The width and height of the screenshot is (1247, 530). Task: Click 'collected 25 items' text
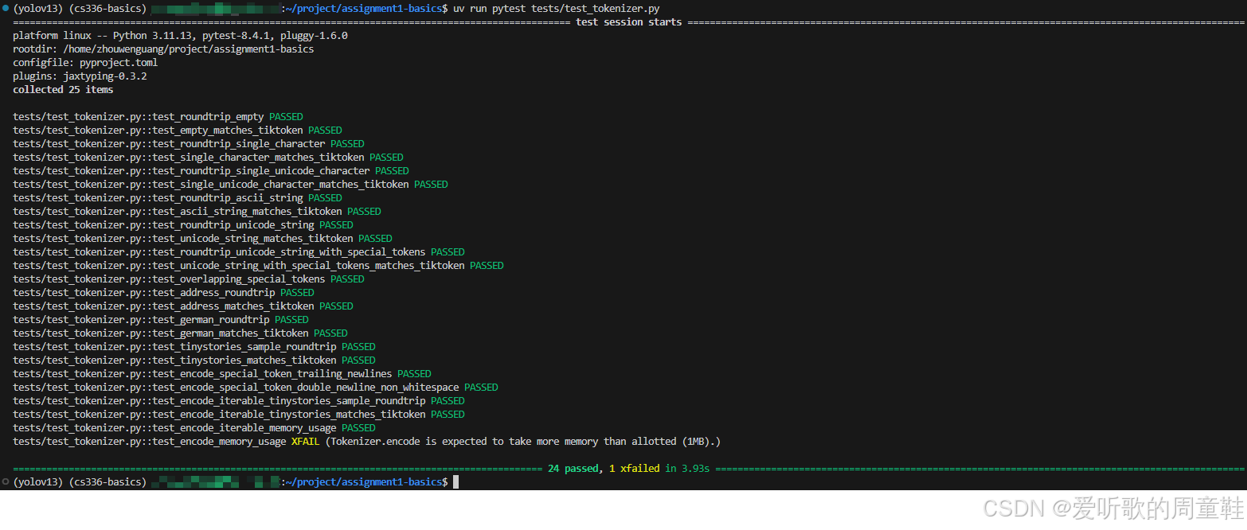63,90
